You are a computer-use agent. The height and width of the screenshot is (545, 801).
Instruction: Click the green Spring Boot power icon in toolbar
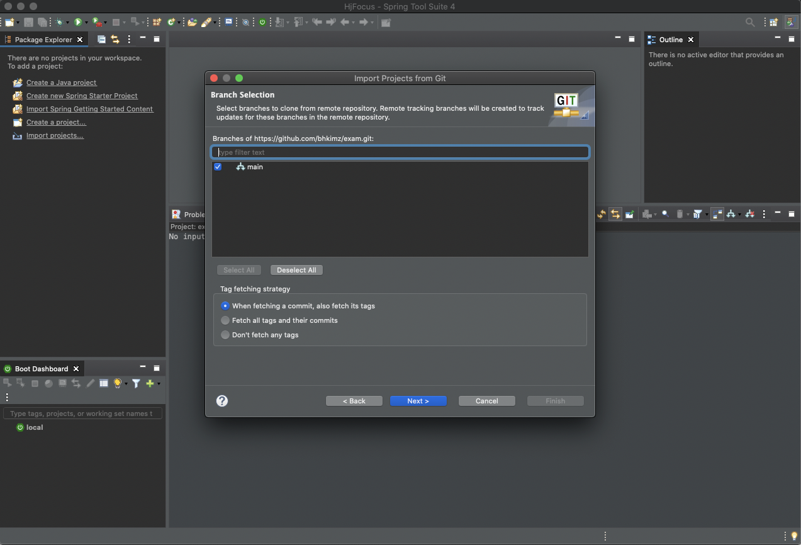pos(262,22)
